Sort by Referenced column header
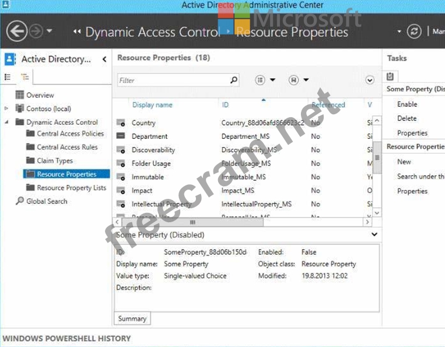Image resolution: width=445 pixels, height=347 pixels. point(328,105)
